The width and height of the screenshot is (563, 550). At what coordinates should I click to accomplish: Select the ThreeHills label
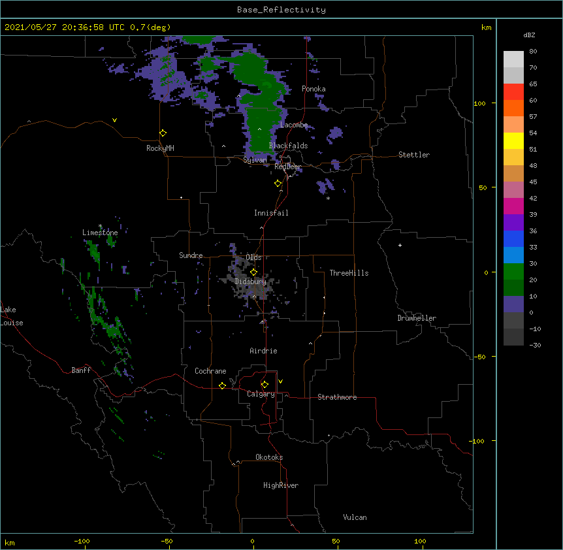point(349,273)
